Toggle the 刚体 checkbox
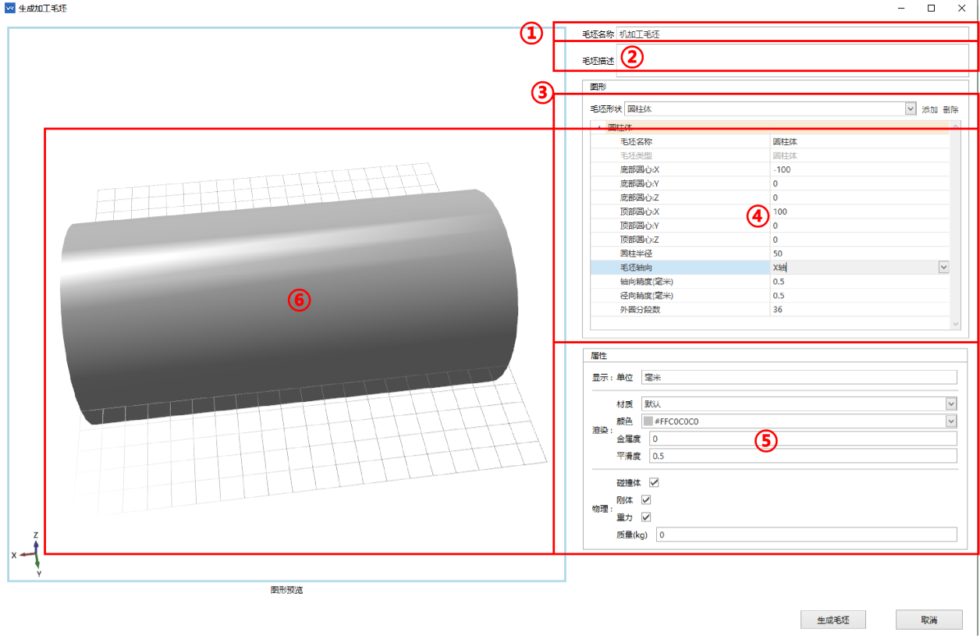Viewport: 980px width, 636px height. (x=645, y=500)
